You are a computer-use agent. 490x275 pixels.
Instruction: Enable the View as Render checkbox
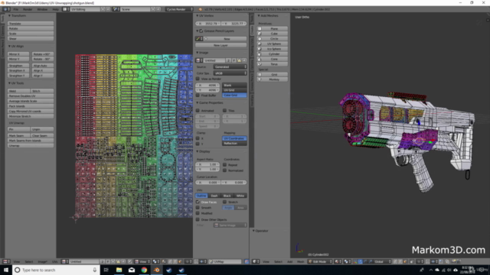tap(198, 79)
